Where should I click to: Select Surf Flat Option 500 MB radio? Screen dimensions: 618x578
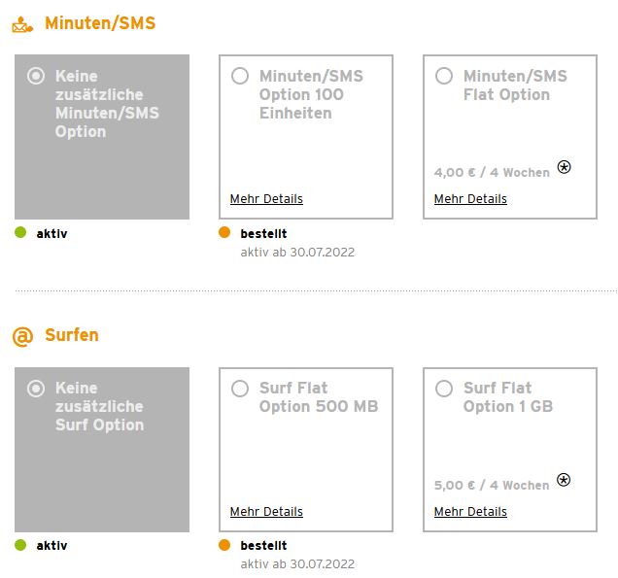(240, 389)
